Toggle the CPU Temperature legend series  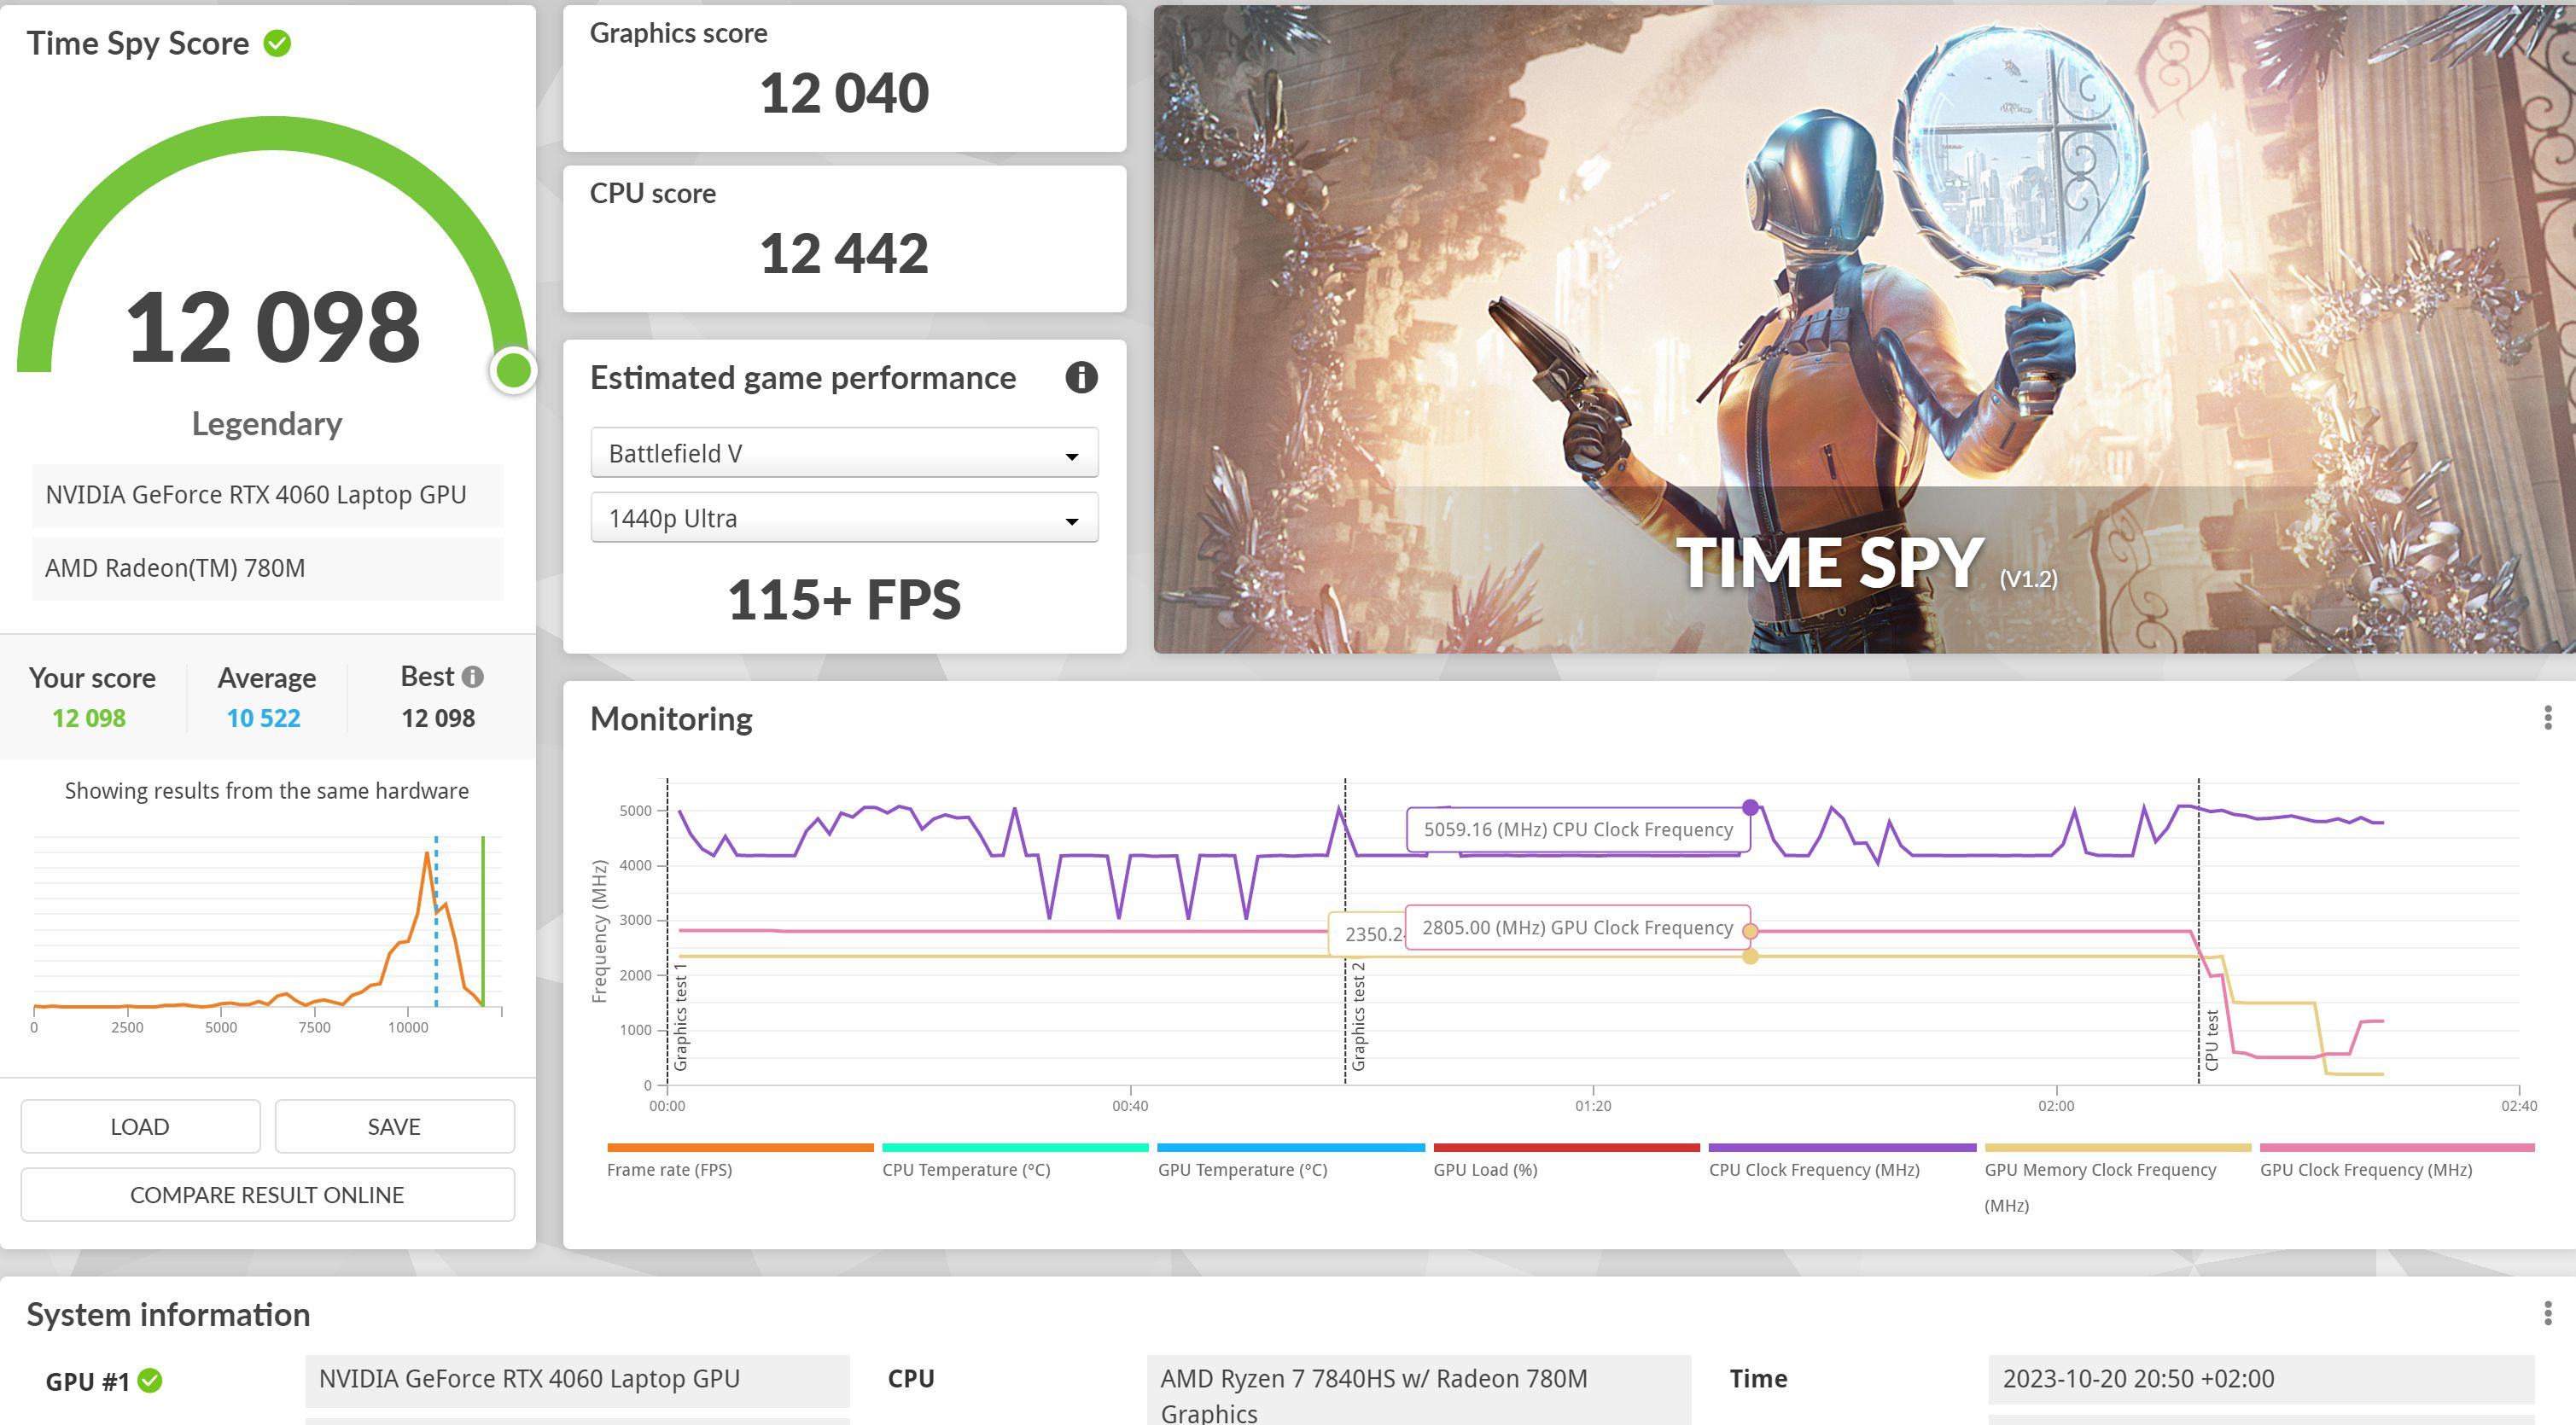click(966, 1169)
